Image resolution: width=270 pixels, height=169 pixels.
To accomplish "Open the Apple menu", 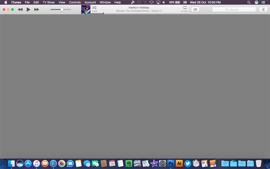I will (x=6, y=2).
